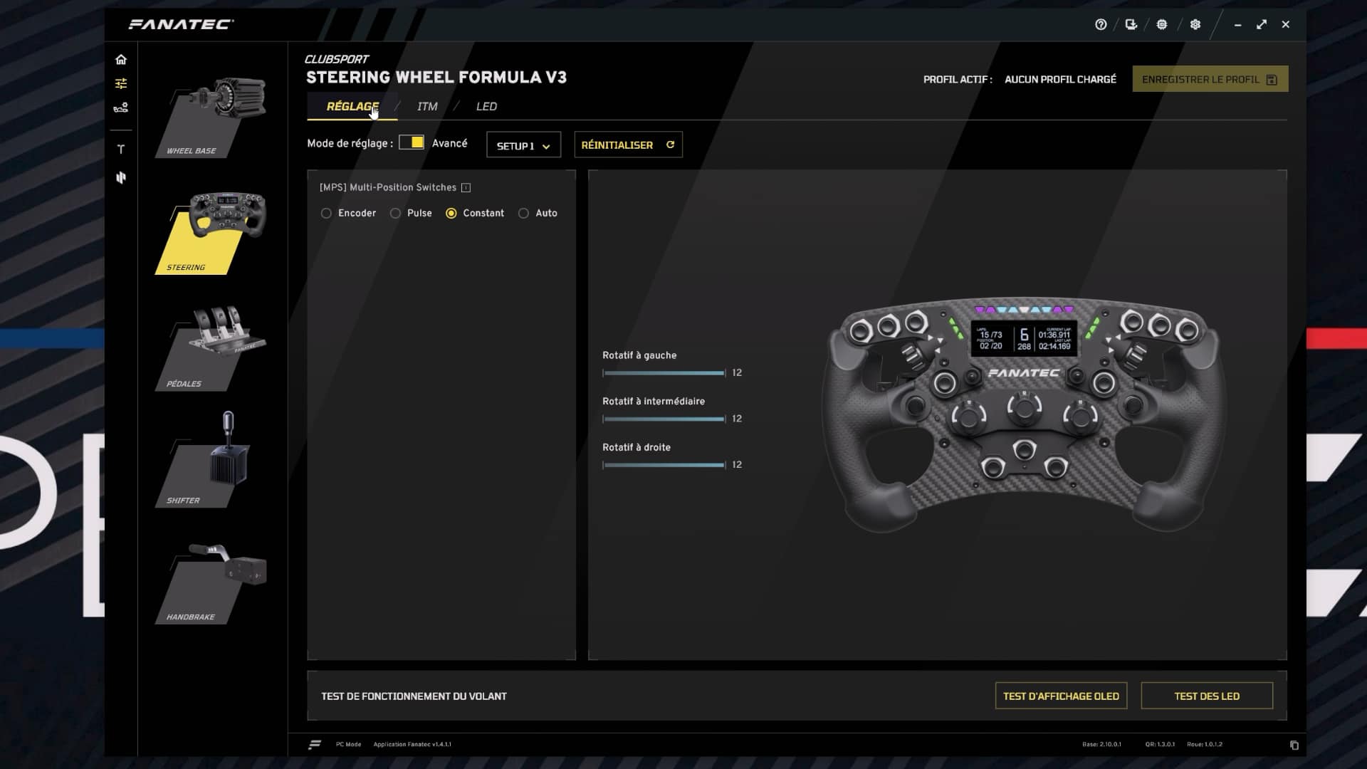Select the Encoder radio button

pyautogui.click(x=326, y=213)
